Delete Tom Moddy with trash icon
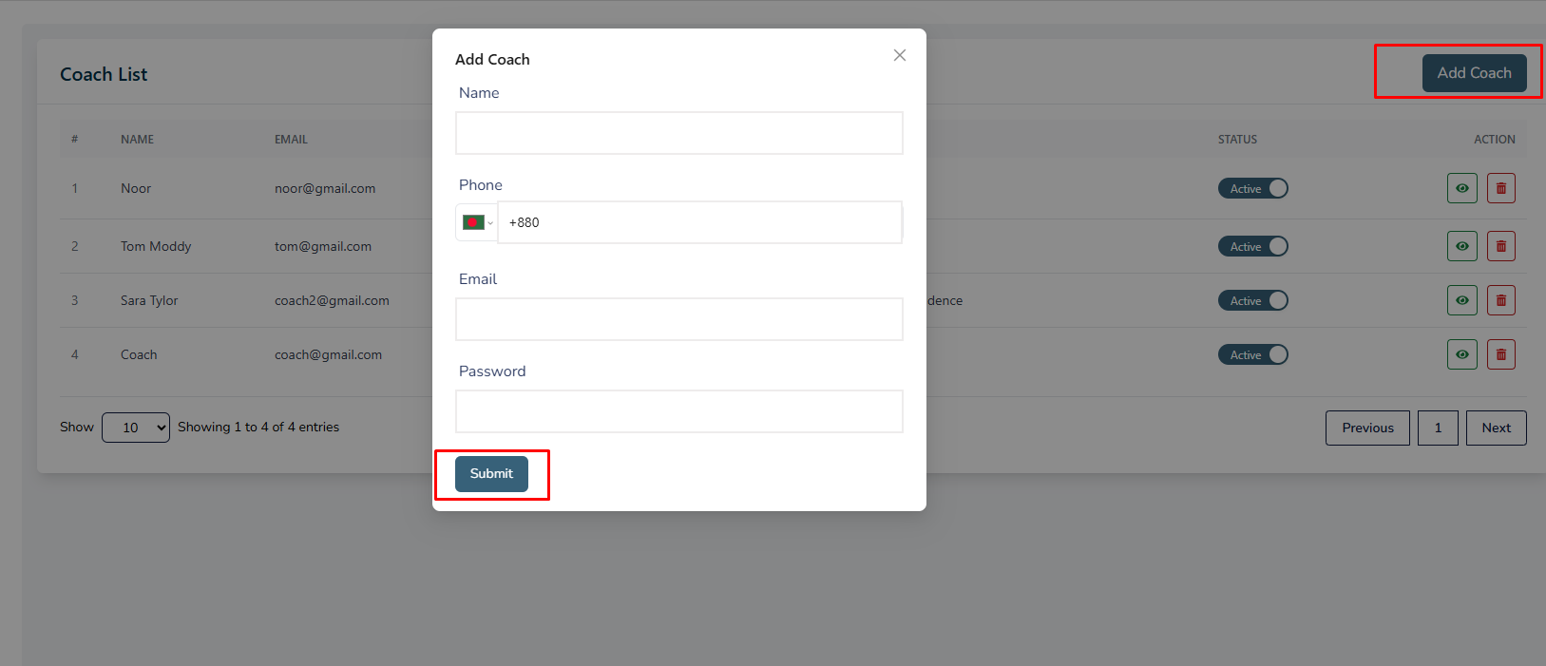Viewport: 1546px width, 666px height. coord(1501,246)
